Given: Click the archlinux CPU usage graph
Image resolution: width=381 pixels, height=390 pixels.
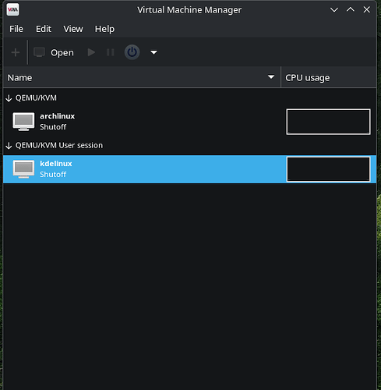Looking at the screenshot, I should coord(328,122).
